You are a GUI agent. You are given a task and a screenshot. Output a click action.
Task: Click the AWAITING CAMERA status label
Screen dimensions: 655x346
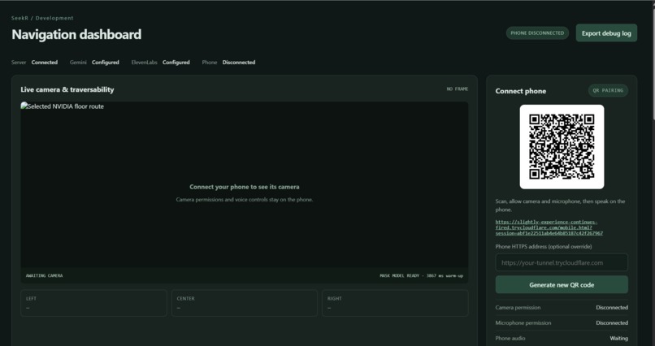pos(44,275)
